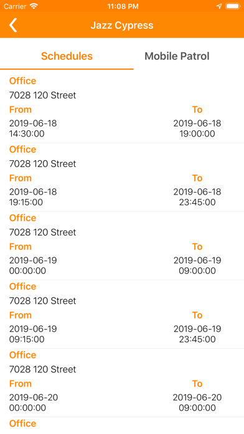The image size is (244, 434).
Task: Tap the location arrow status icon
Action: tap(219, 6)
